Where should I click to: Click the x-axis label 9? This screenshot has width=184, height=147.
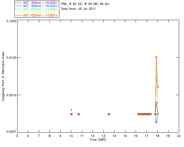tap(60, 136)
